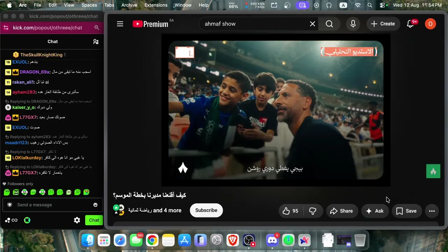Click the YouTube search magnifier button
This screenshot has height=252, width=448.
[329, 24]
